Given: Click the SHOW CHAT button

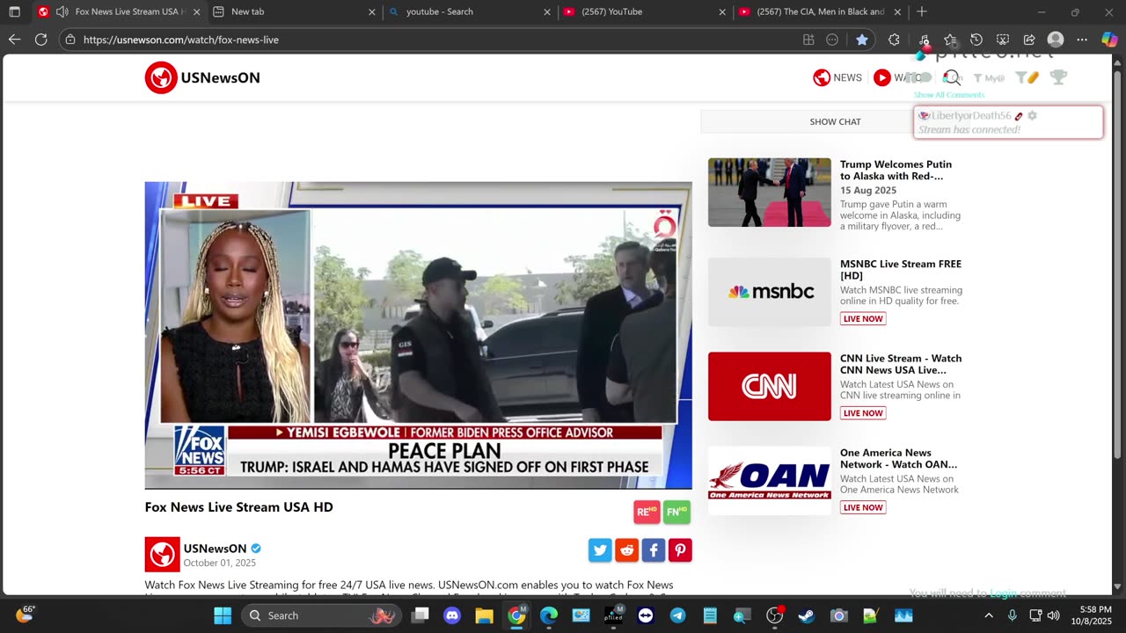Looking at the screenshot, I should 835,121.
